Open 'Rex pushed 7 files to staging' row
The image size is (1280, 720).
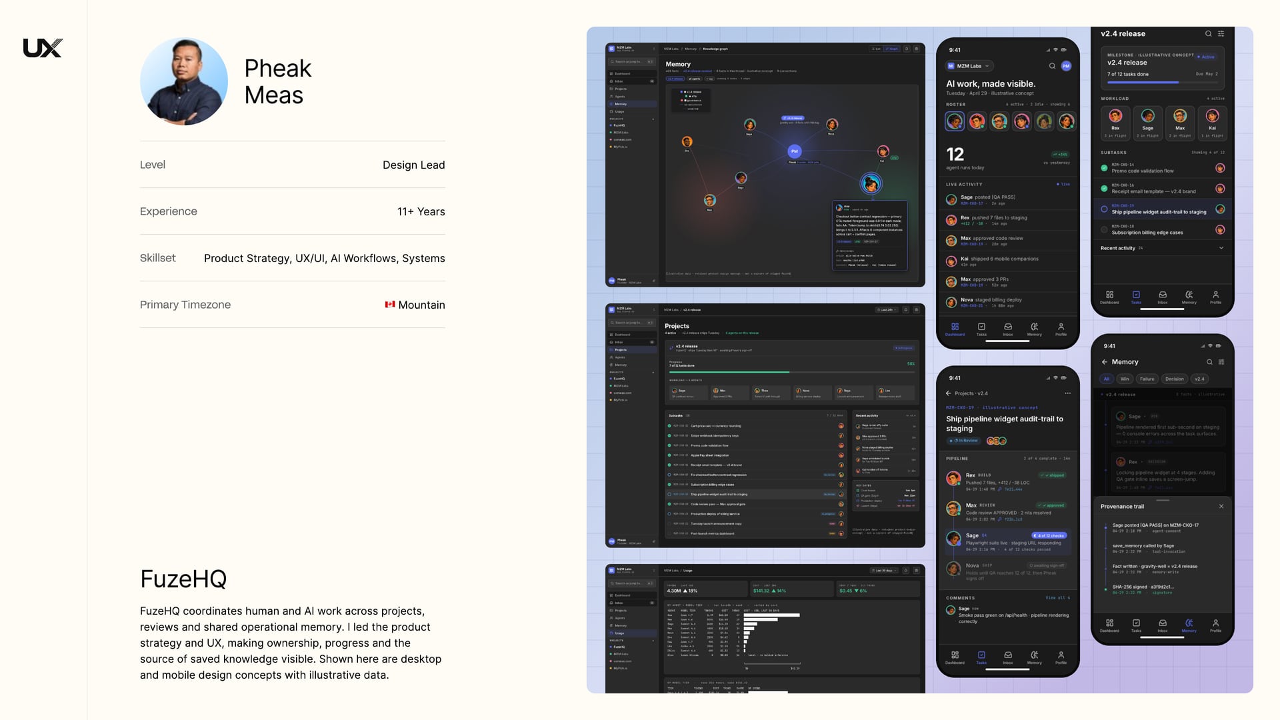point(1007,220)
